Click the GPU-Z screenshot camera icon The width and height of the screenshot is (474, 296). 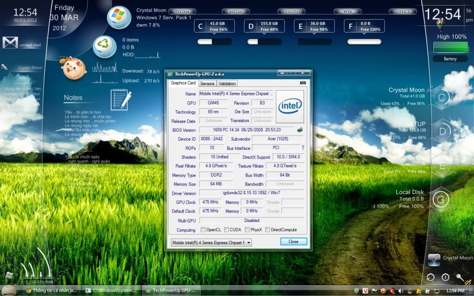coord(303,83)
